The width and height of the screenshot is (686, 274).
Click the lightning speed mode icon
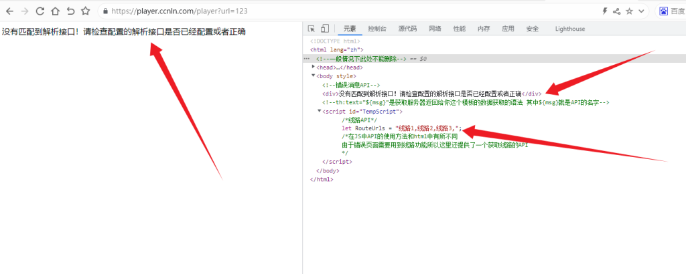605,11
